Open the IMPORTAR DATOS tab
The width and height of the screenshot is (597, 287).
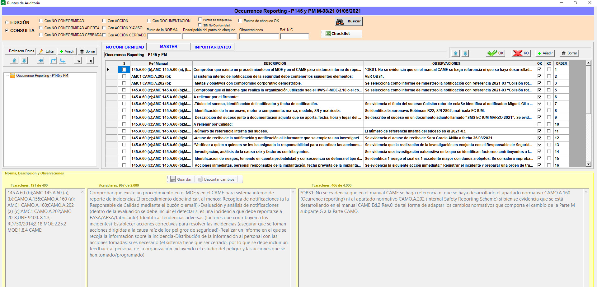[x=213, y=47]
